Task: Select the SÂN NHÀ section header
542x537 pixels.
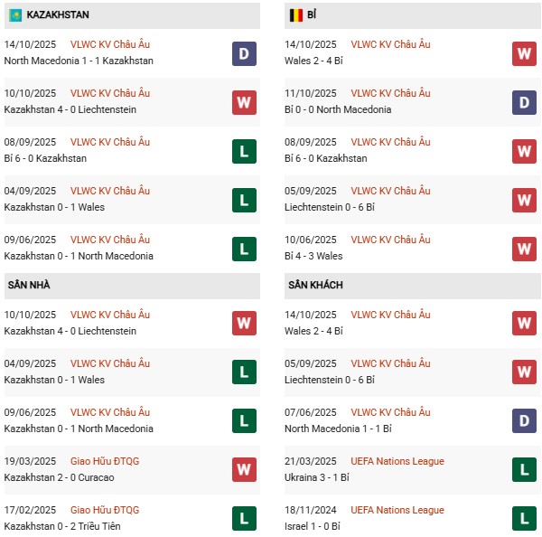Action: 29,285
